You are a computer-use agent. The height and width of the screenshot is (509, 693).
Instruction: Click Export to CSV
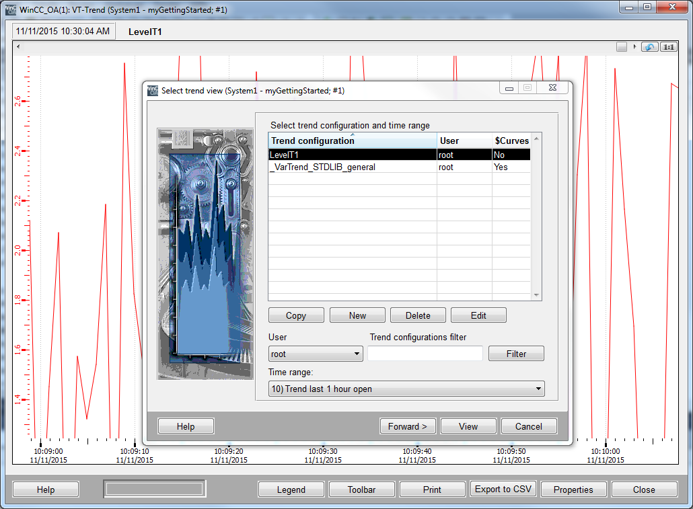click(x=503, y=489)
